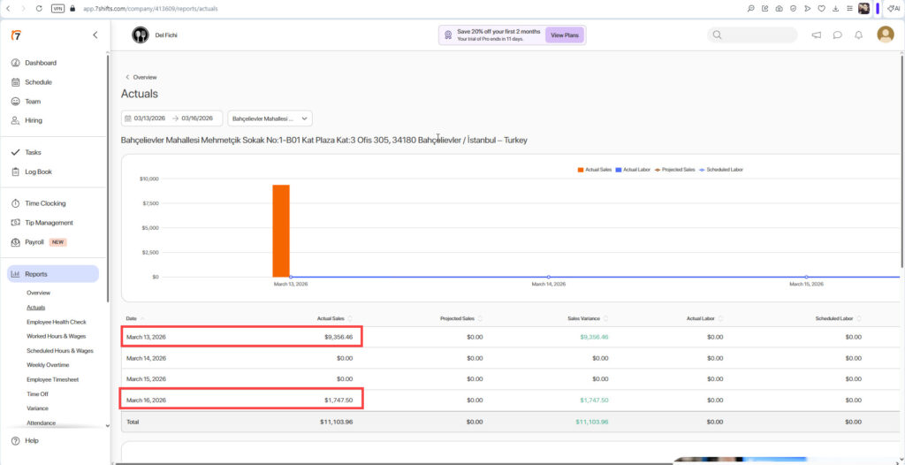The width and height of the screenshot is (905, 465).
Task: Click the View Plans button
Action: pyautogui.click(x=565, y=34)
